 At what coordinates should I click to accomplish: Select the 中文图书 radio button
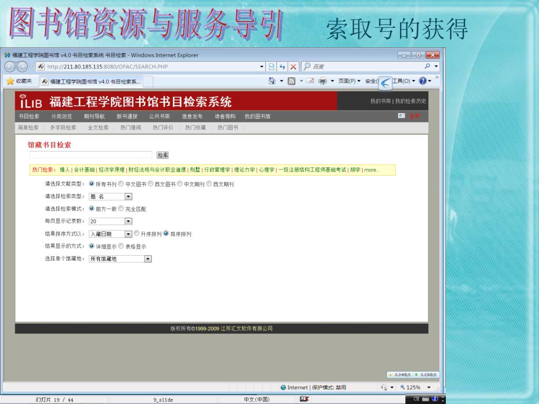coord(121,184)
